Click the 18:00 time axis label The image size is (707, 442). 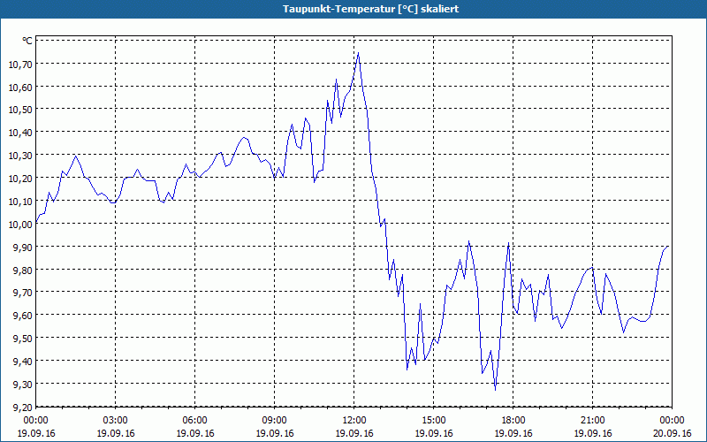point(513,421)
